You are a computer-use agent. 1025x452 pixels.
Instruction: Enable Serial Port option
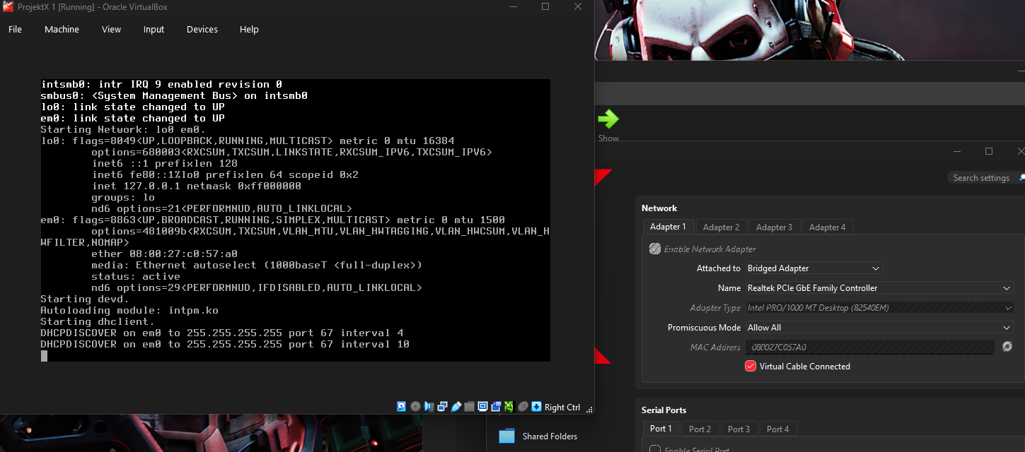coord(654,448)
